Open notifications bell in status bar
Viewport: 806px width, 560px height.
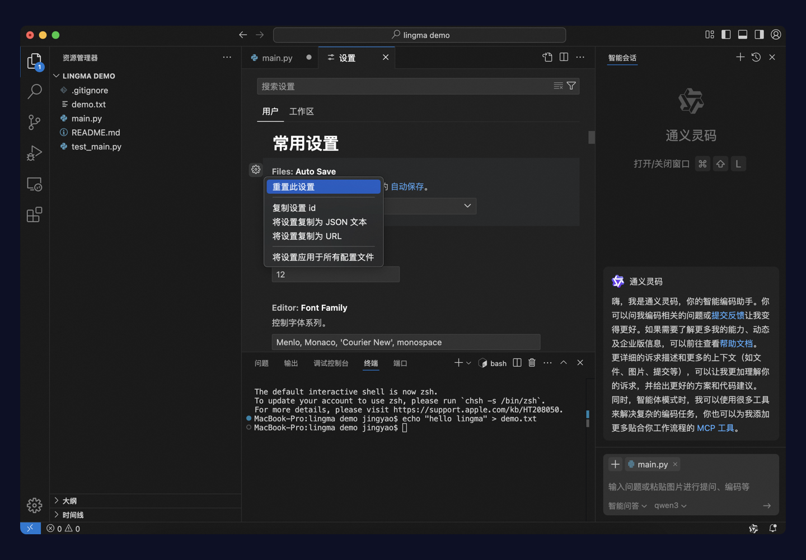point(773,528)
